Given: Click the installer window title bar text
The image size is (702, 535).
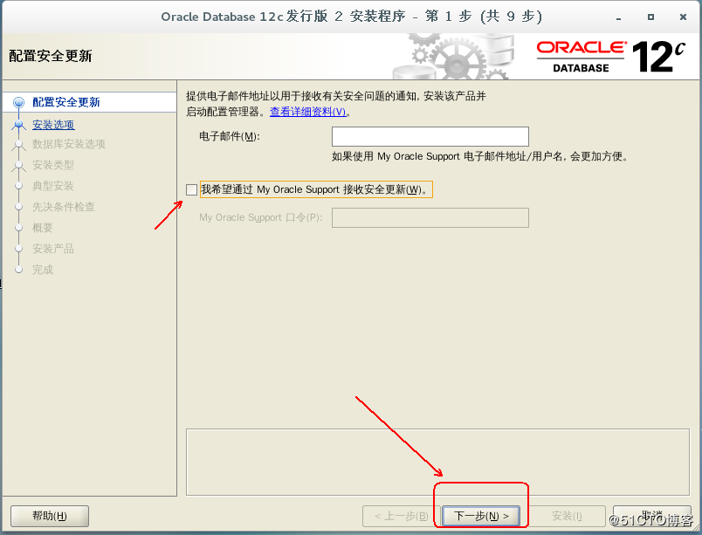Looking at the screenshot, I should click(x=352, y=17).
